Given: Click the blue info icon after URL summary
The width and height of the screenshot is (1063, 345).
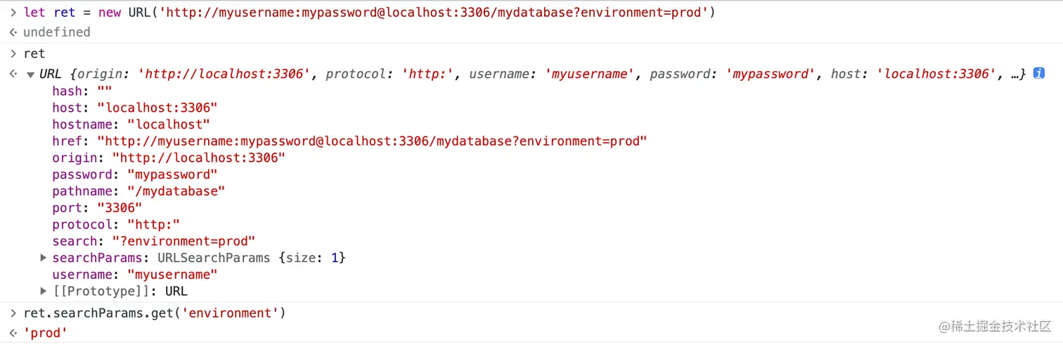Looking at the screenshot, I should tap(1038, 74).
